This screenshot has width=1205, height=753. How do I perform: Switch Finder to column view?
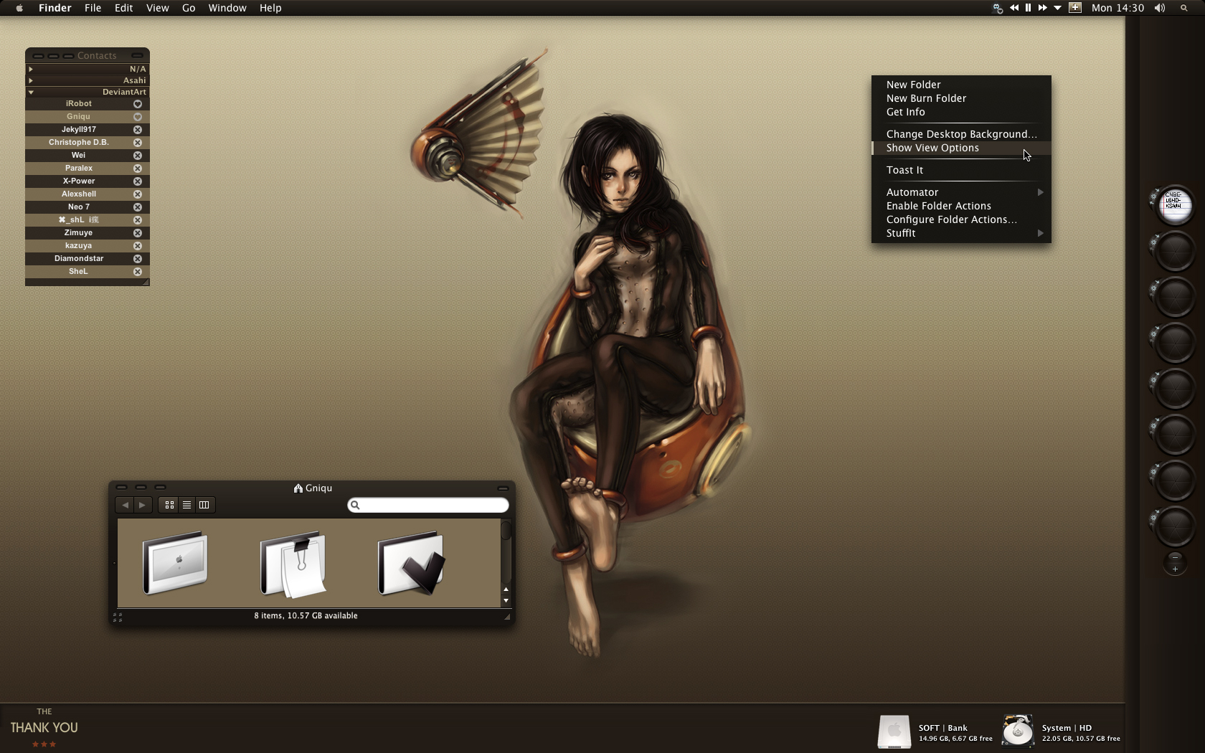point(204,505)
